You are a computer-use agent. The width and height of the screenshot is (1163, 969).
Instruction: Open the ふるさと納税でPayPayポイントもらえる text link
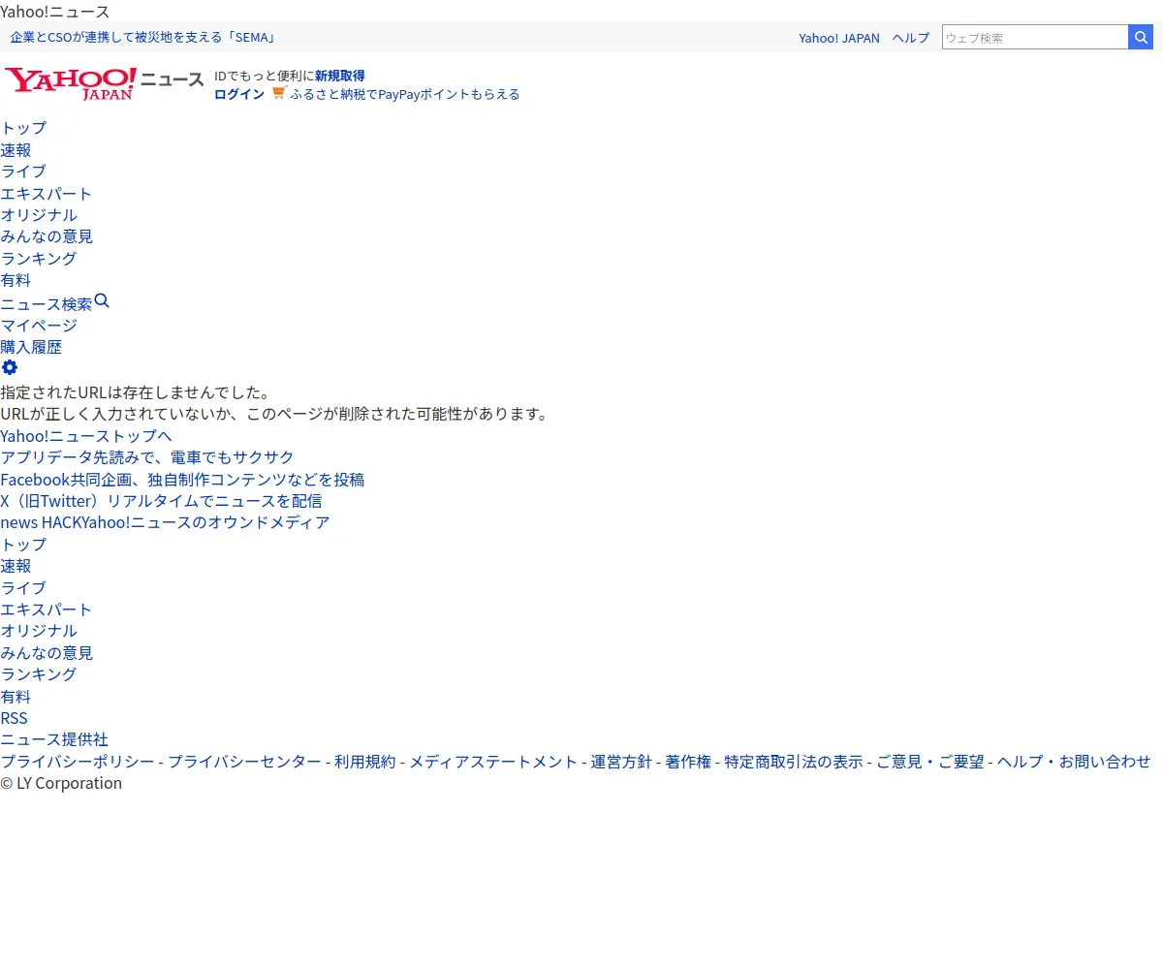point(405,94)
